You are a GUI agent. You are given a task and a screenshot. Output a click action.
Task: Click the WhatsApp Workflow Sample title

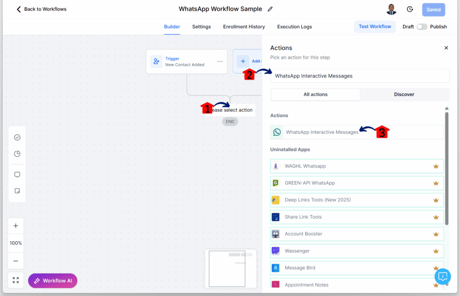click(220, 9)
